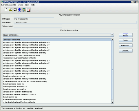Click the certificate list vertical scrollbar thumb
Screen dimensions: 139x111
coord(112,70)
